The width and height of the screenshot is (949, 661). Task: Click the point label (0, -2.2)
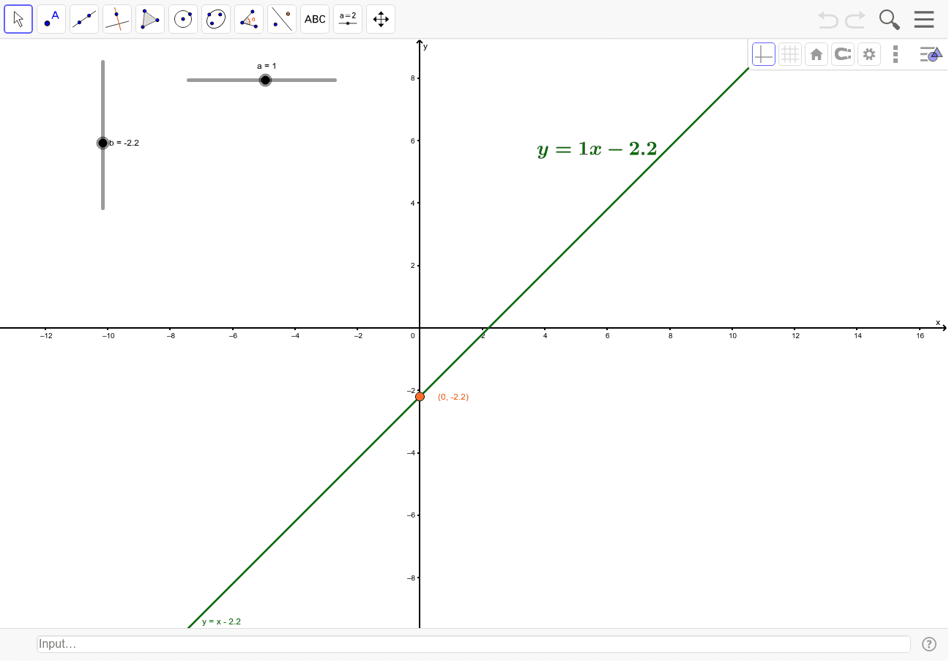[x=453, y=397]
